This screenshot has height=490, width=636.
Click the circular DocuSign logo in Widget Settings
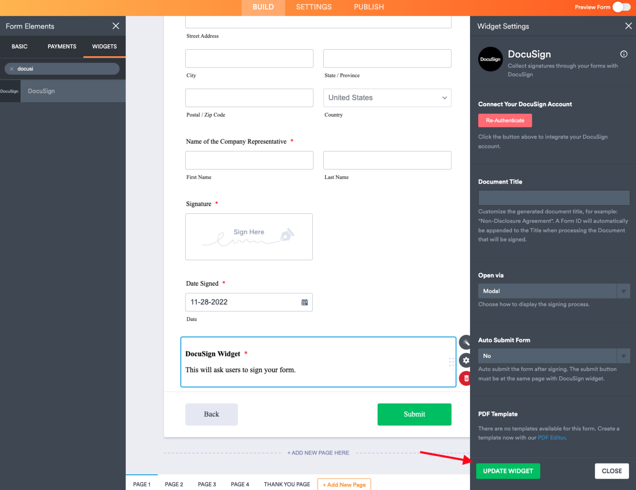pyautogui.click(x=490, y=59)
